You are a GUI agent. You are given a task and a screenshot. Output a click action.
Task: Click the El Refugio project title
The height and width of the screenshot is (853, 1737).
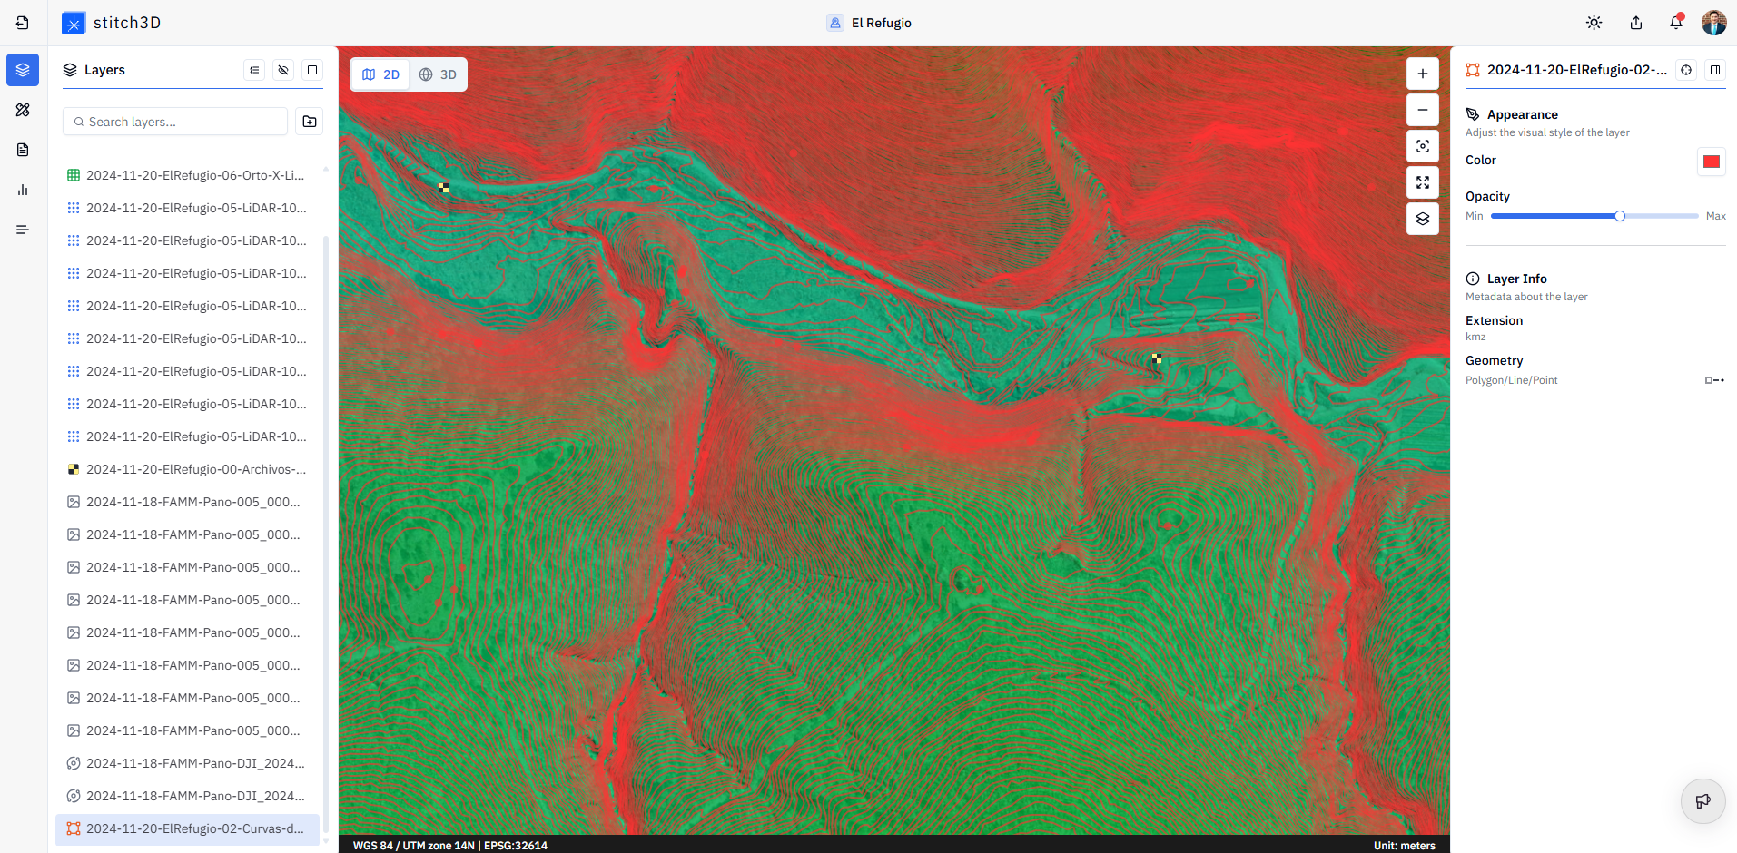882,23
